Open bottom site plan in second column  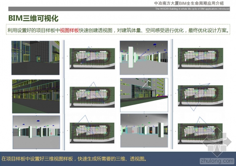point(92,133)
